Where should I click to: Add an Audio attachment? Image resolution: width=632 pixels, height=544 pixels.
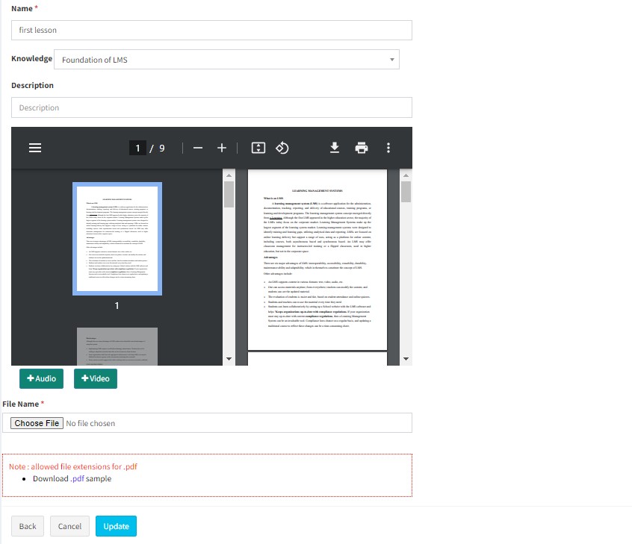coord(42,378)
